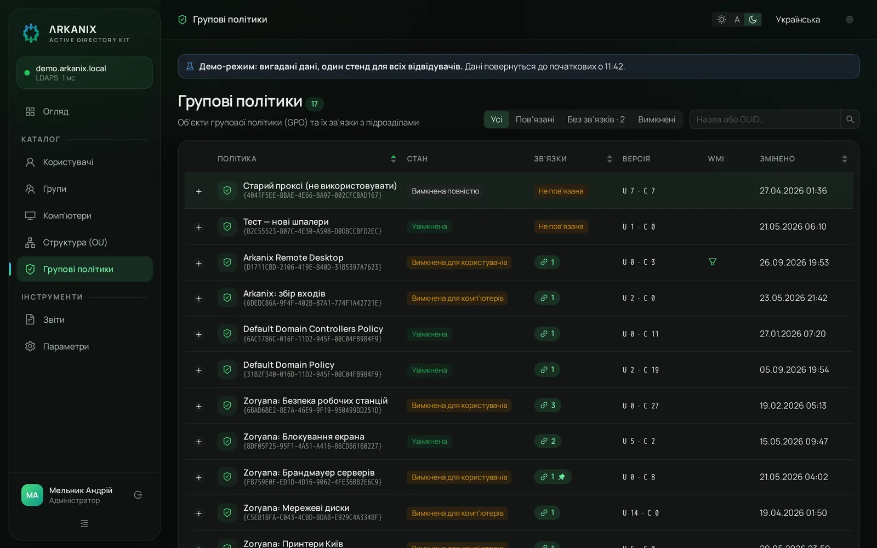Open Групи in the catalog

[x=84, y=189]
